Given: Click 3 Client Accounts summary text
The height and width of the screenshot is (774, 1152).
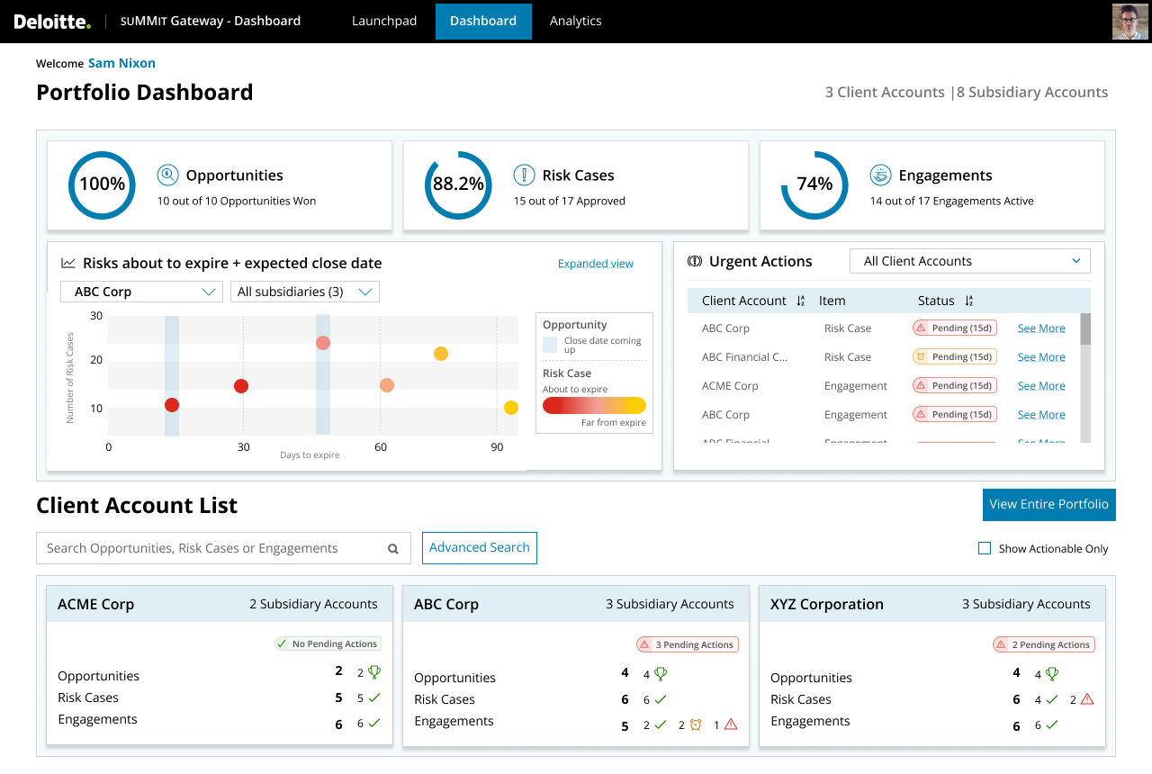Looking at the screenshot, I should 885,92.
